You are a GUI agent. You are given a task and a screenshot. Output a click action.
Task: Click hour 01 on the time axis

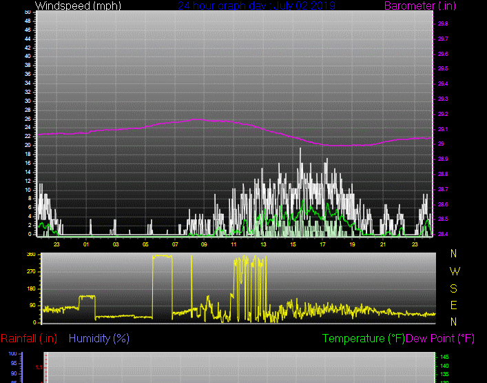coord(86,244)
